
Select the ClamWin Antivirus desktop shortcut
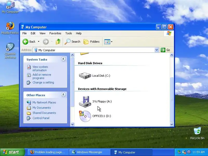[10, 51]
